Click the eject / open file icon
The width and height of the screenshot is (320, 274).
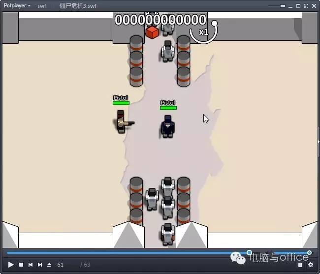tap(49, 265)
